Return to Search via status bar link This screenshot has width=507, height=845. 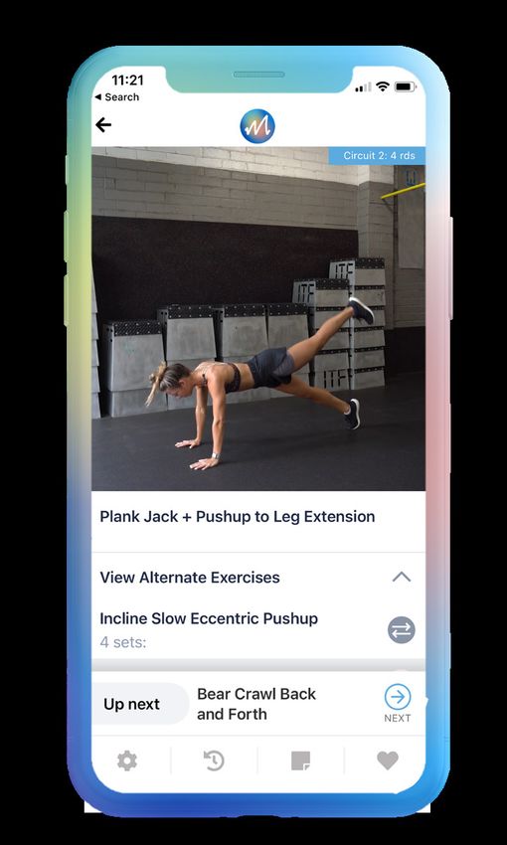[x=116, y=97]
